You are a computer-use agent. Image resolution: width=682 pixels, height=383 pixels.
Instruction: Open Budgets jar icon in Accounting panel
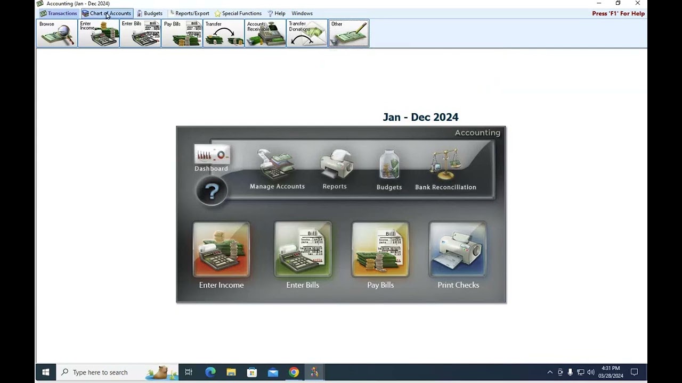coord(389,170)
